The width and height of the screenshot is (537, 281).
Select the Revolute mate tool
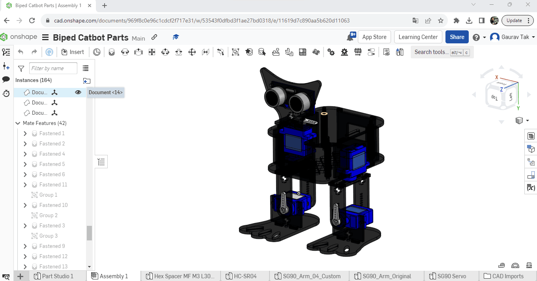(125, 52)
